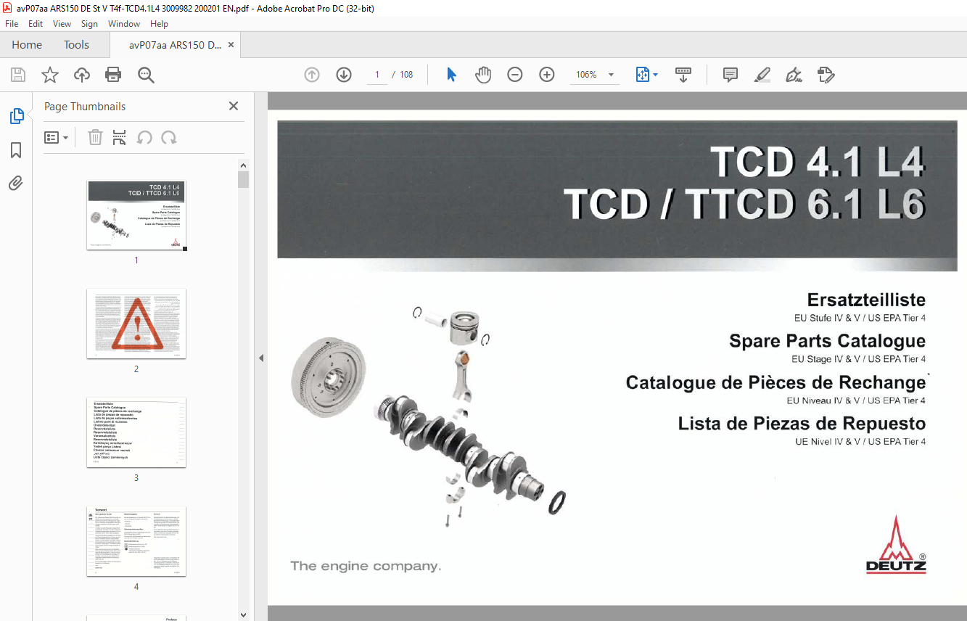Click the print pages thumbnail icon

[x=120, y=137]
